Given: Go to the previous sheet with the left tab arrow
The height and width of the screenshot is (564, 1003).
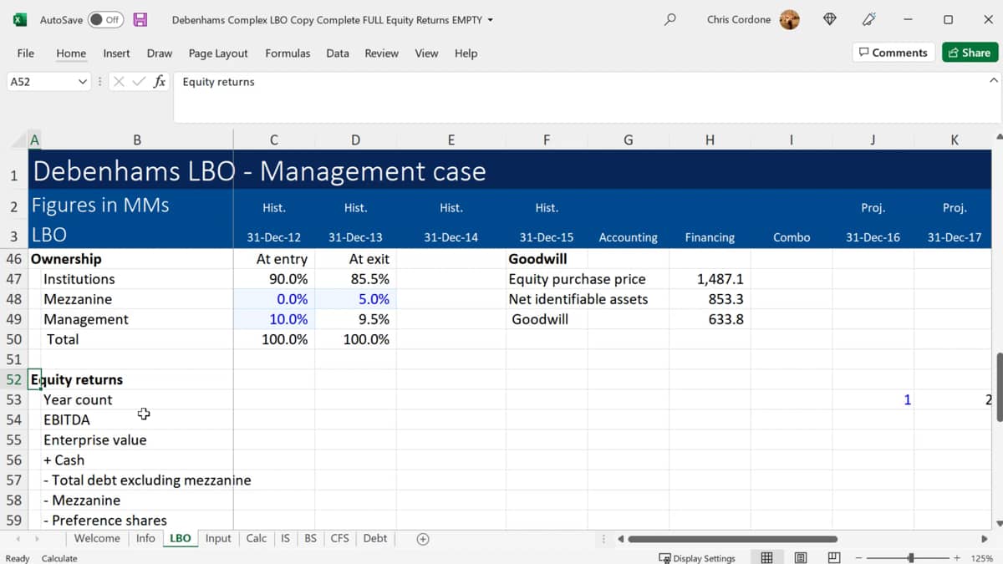Looking at the screenshot, I should (18, 539).
